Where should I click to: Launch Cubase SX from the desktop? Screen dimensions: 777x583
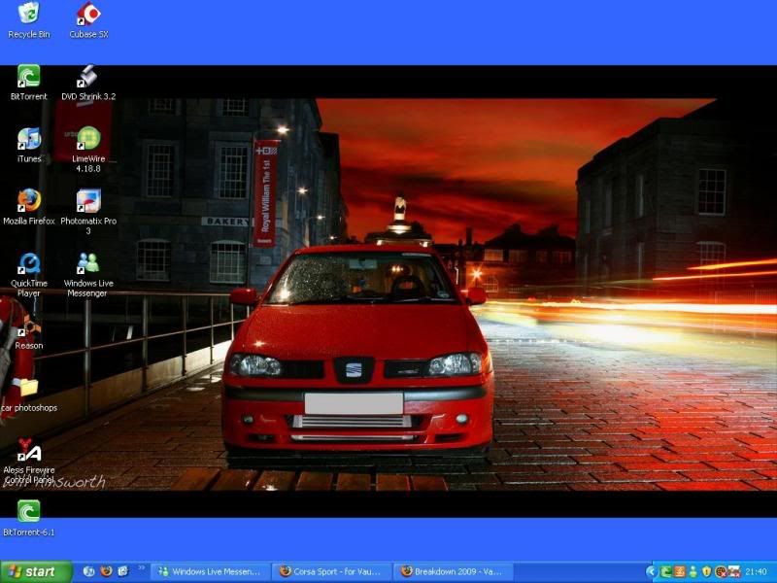click(x=88, y=14)
